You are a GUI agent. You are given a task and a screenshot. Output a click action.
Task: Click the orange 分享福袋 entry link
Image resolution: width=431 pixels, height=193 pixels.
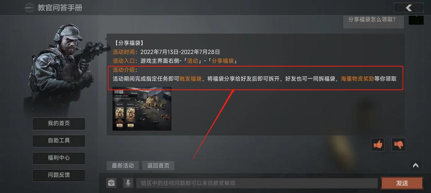pyautogui.click(x=223, y=61)
